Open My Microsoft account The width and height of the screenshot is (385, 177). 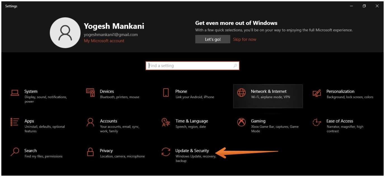(x=104, y=41)
